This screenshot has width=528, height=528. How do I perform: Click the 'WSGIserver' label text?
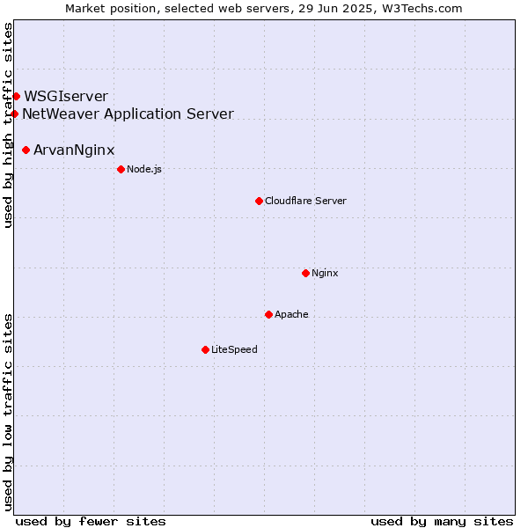click(x=66, y=96)
